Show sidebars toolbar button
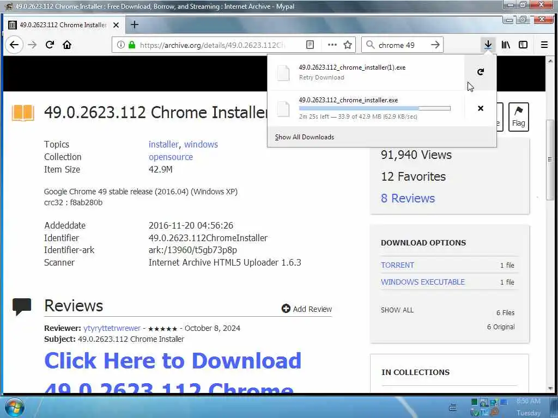 pyautogui.click(x=523, y=45)
